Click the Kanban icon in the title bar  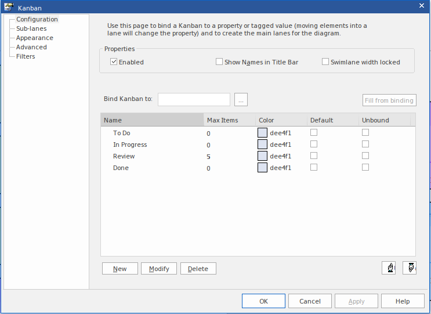tap(9, 7)
